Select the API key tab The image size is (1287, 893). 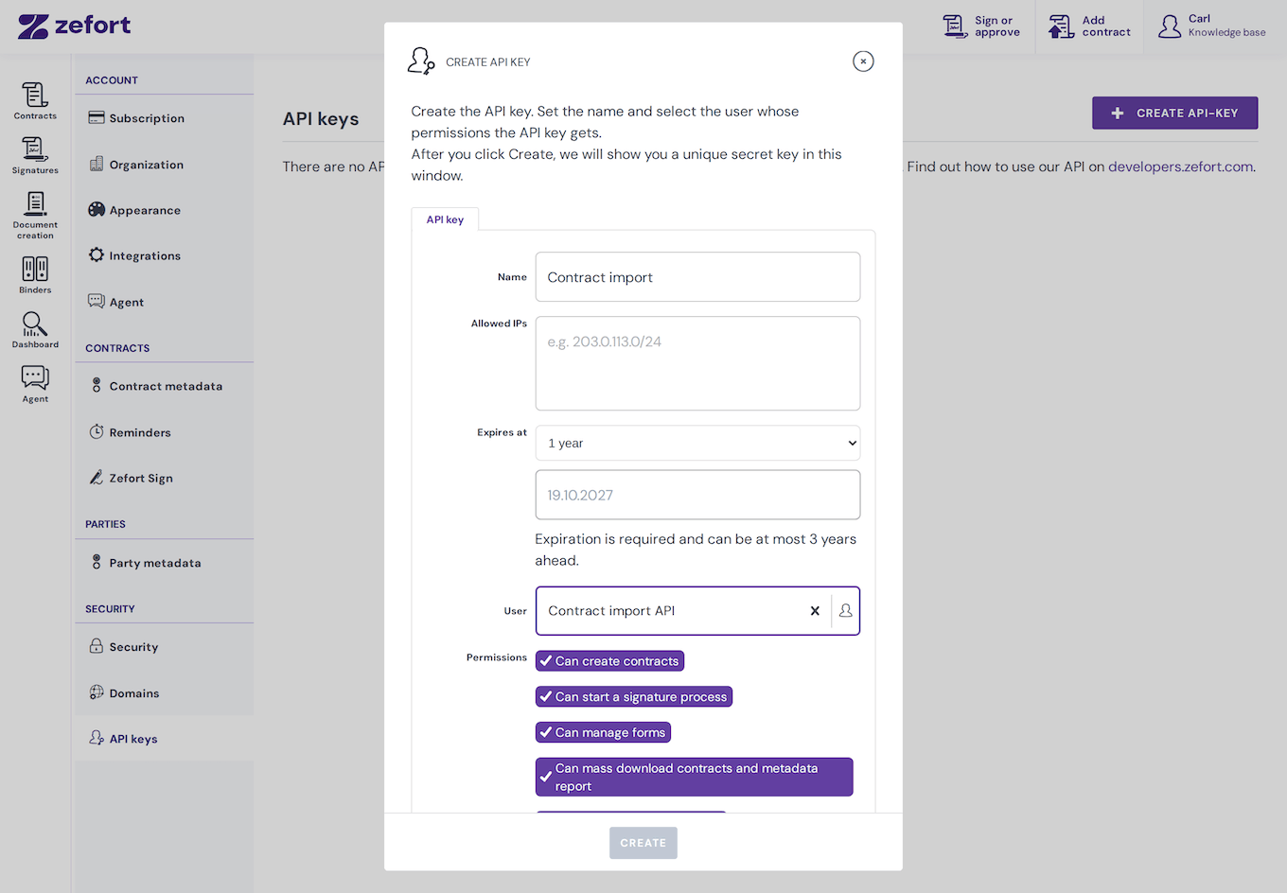point(445,219)
